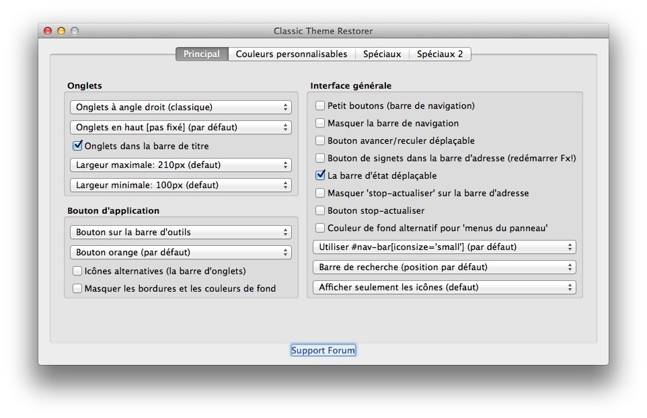Viewport: 647px width, 418px height.
Task: Click the Classic Theme Restorer window title
Action: coord(323,32)
